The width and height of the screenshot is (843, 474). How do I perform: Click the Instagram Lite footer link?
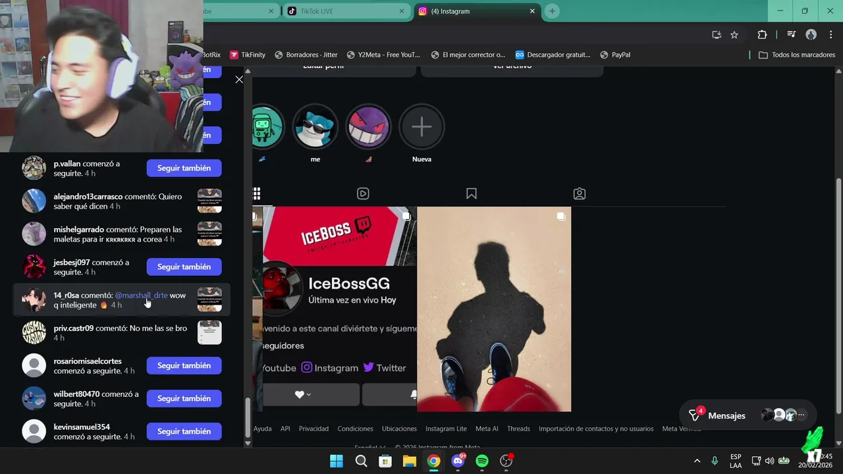(x=446, y=429)
